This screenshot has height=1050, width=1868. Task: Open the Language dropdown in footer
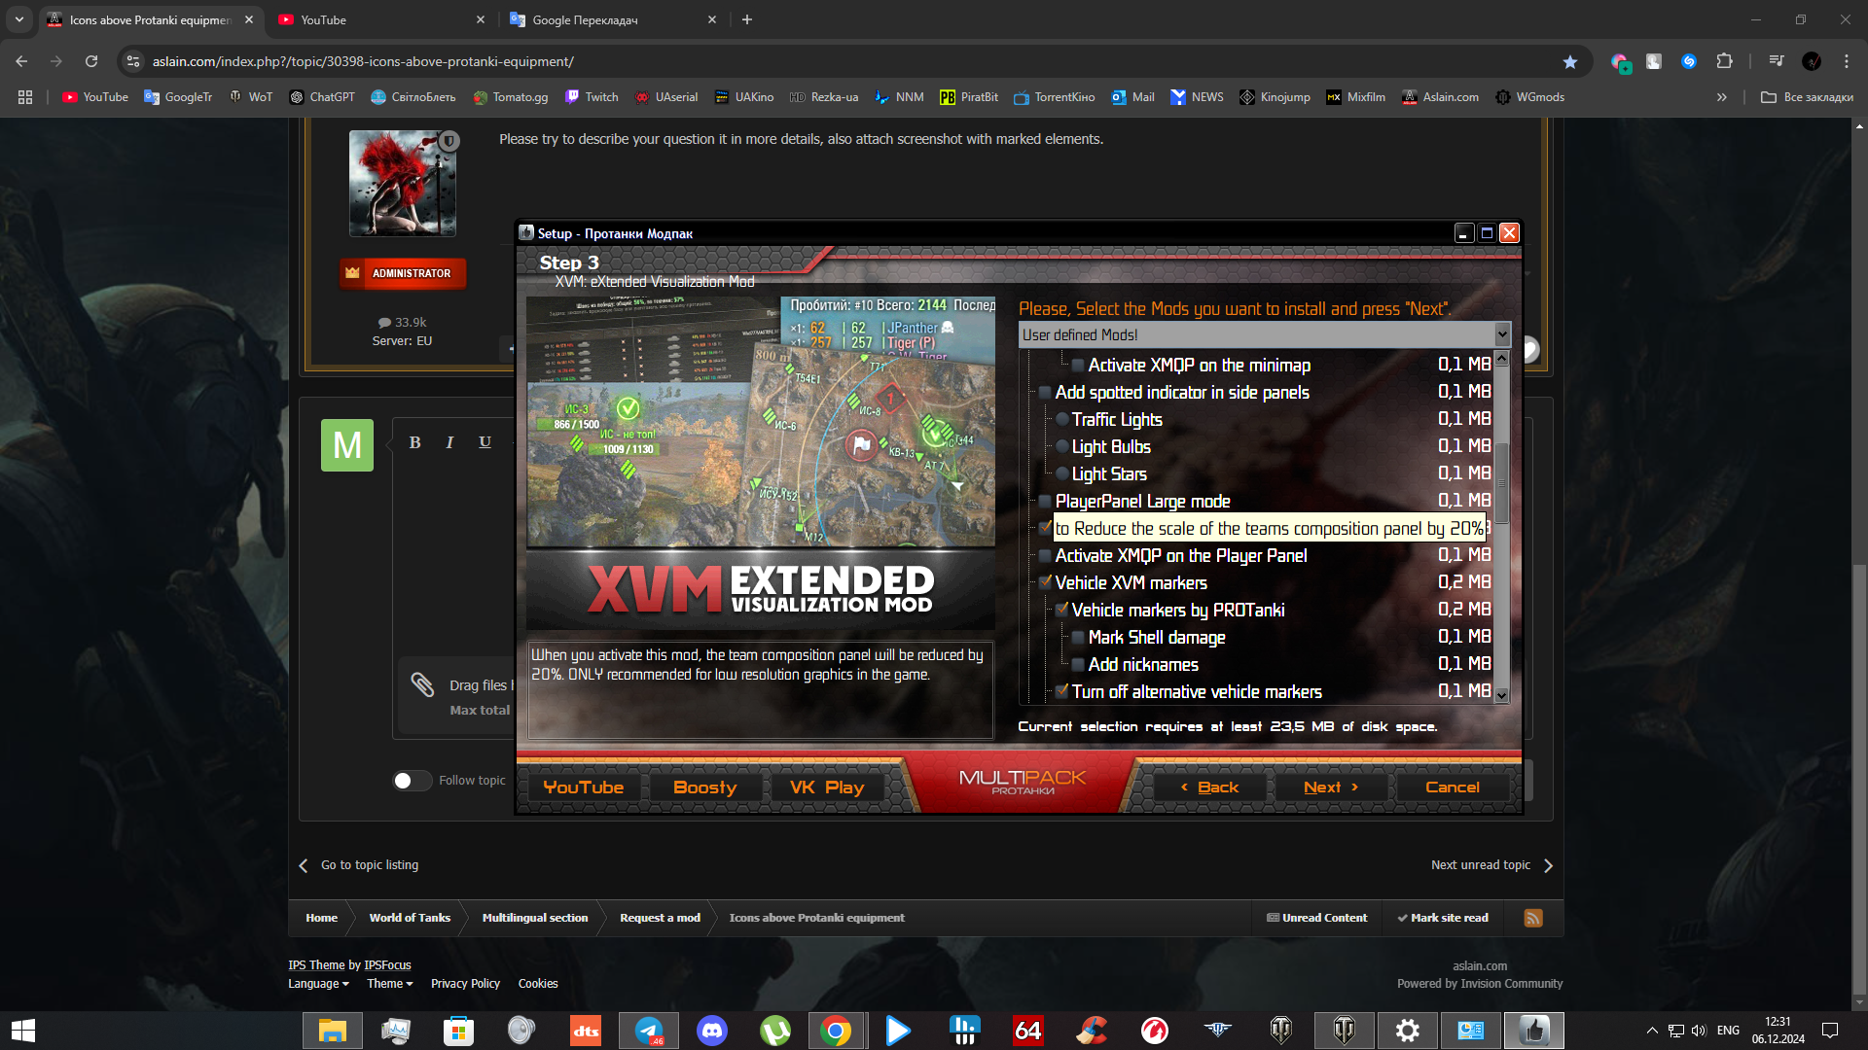click(x=318, y=984)
